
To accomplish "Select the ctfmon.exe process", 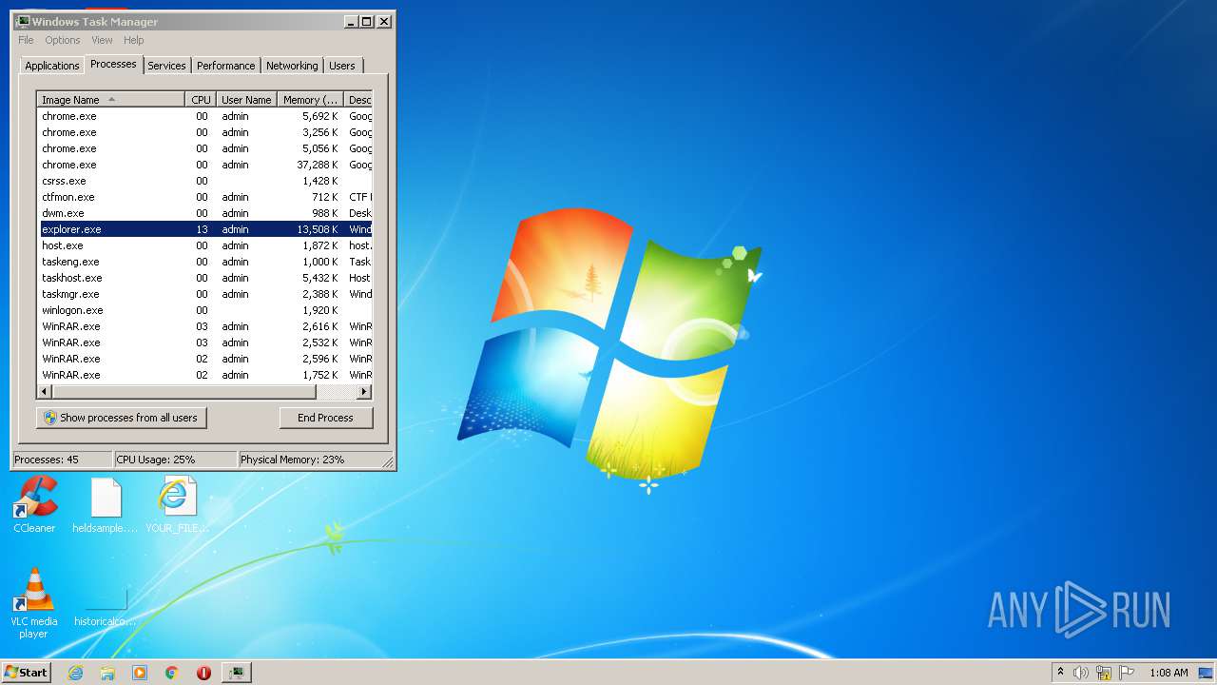I will pyautogui.click(x=205, y=197).
